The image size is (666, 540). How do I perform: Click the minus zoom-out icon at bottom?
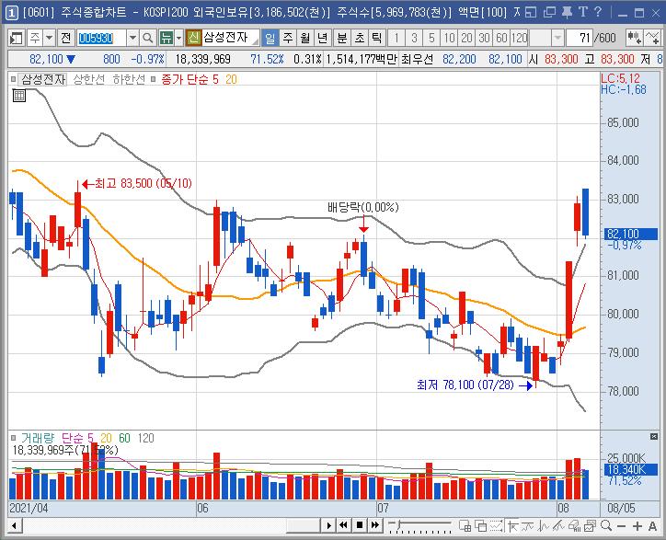(622, 526)
